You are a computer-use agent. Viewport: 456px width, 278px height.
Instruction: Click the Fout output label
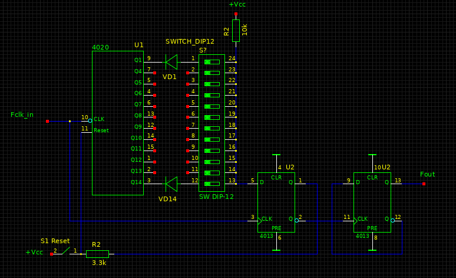[x=428, y=174]
